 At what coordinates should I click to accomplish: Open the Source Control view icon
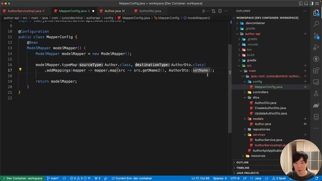point(316,36)
